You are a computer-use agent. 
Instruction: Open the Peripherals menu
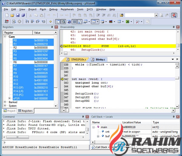coord(67,9)
